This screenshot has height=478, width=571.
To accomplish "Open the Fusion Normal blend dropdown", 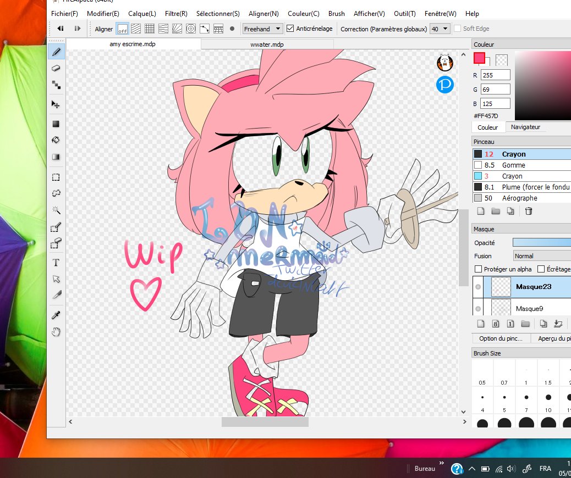I will point(542,255).
